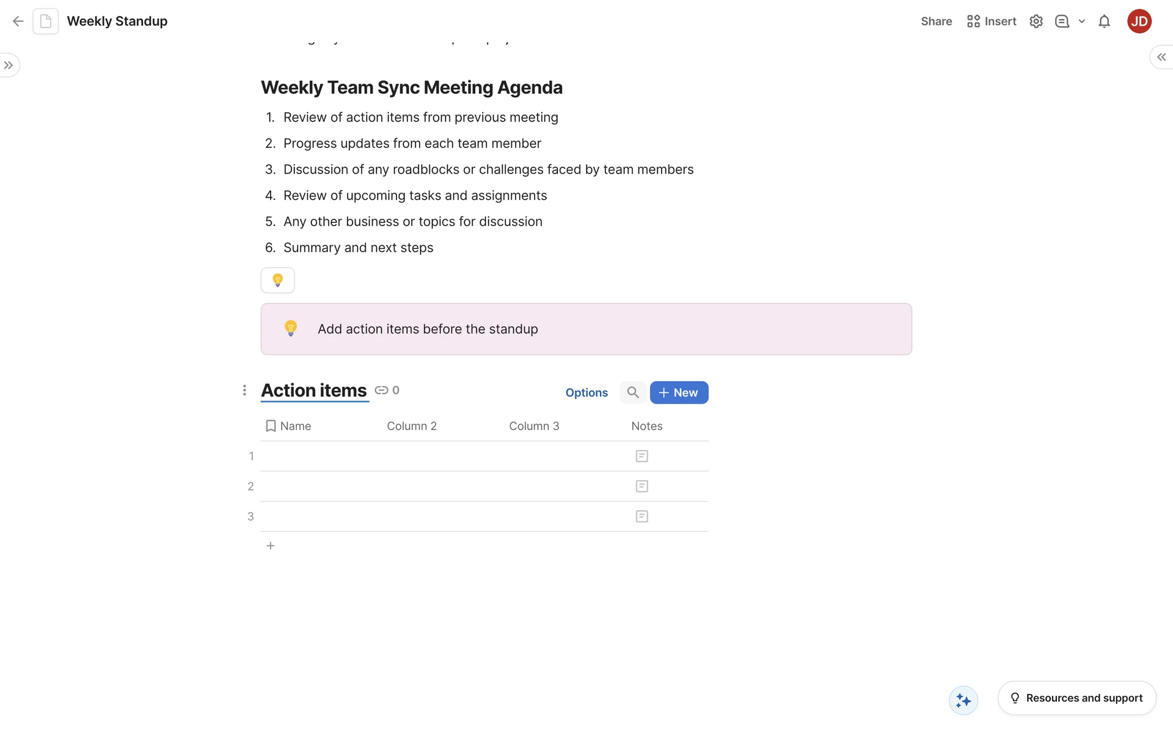Search the Action items table
The height and width of the screenshot is (733, 1173).
pyautogui.click(x=633, y=393)
